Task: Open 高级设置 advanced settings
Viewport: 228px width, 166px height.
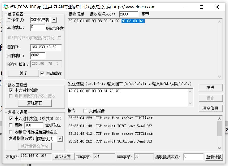Action: coord(64,157)
